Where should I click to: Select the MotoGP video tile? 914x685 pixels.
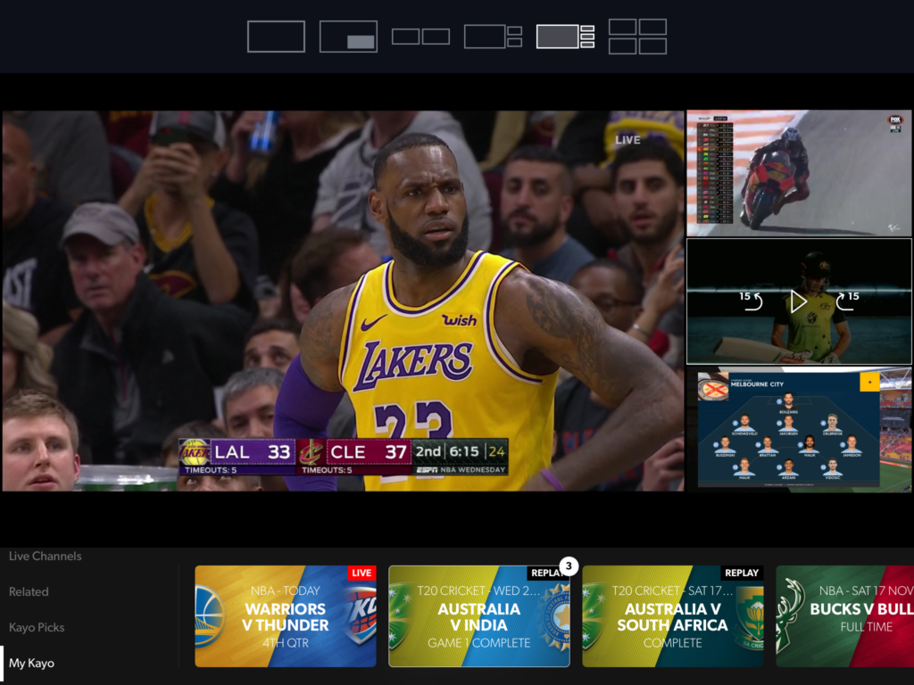pyautogui.click(x=799, y=173)
